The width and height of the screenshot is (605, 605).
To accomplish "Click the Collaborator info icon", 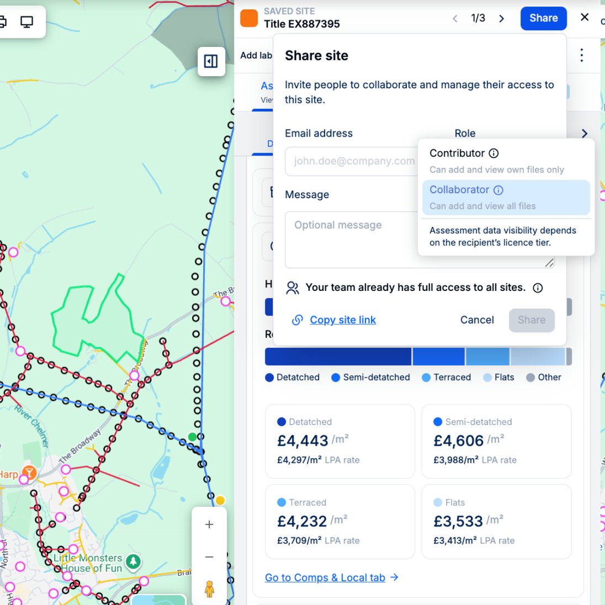I will [498, 190].
